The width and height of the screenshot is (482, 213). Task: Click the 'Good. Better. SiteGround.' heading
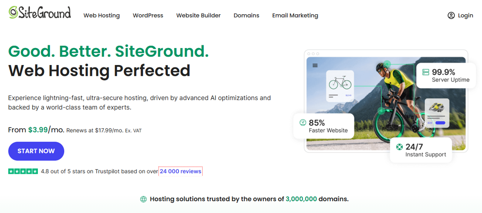pyautogui.click(x=108, y=51)
